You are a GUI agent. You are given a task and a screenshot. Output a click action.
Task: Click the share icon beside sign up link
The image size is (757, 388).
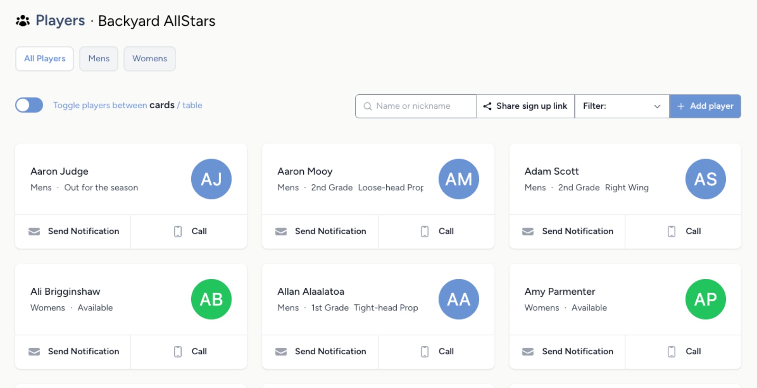[487, 106]
